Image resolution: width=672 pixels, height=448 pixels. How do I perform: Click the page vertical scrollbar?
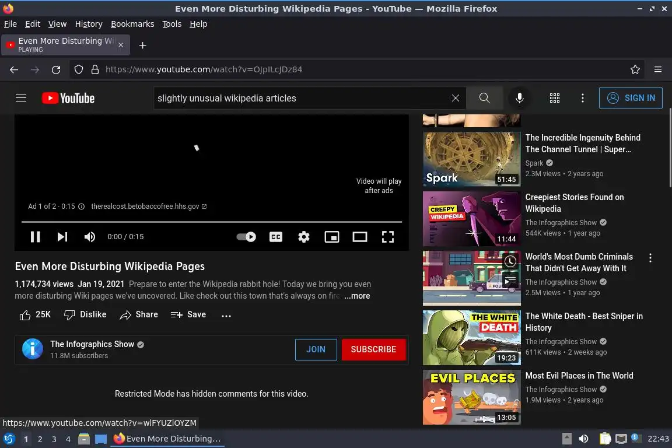pos(670,148)
